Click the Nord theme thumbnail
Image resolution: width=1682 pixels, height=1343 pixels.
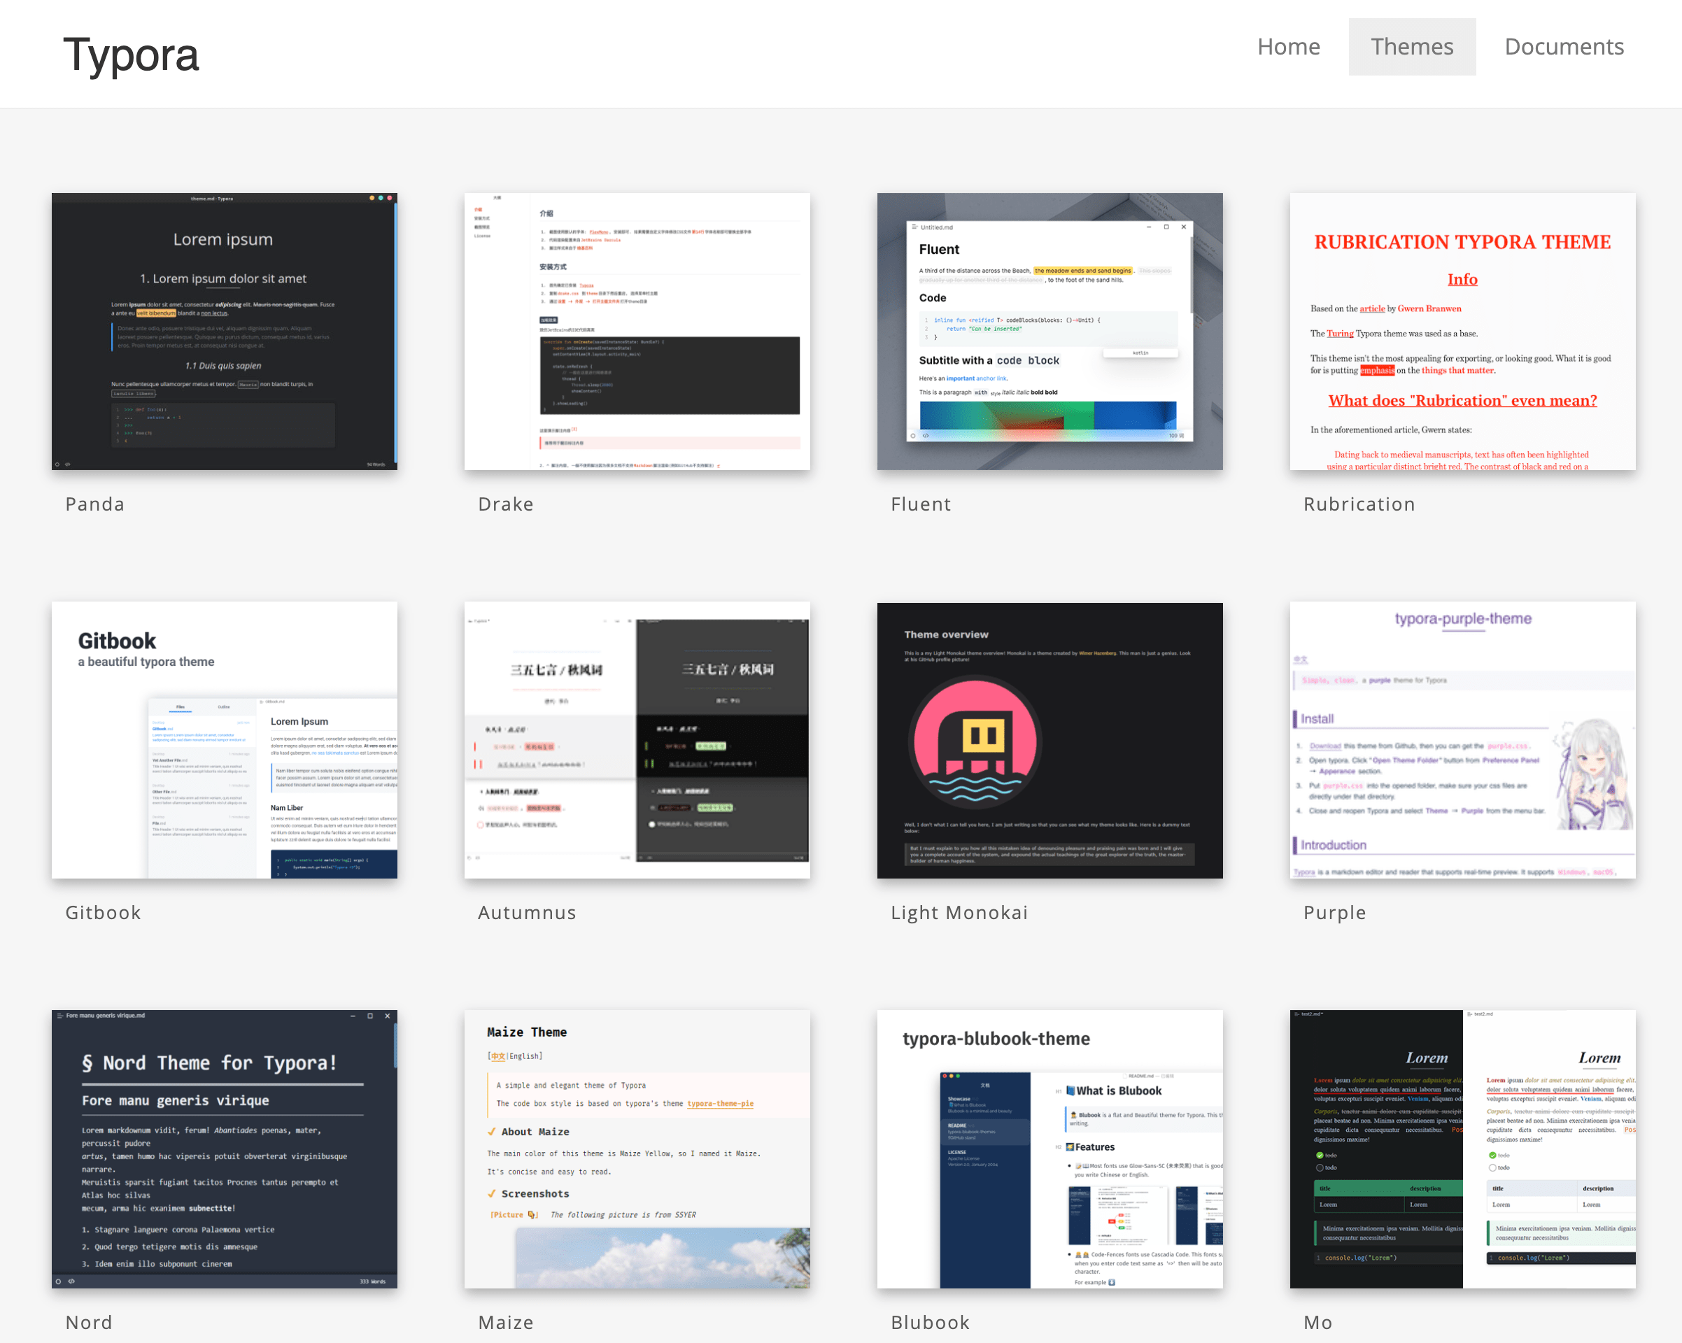(223, 1147)
